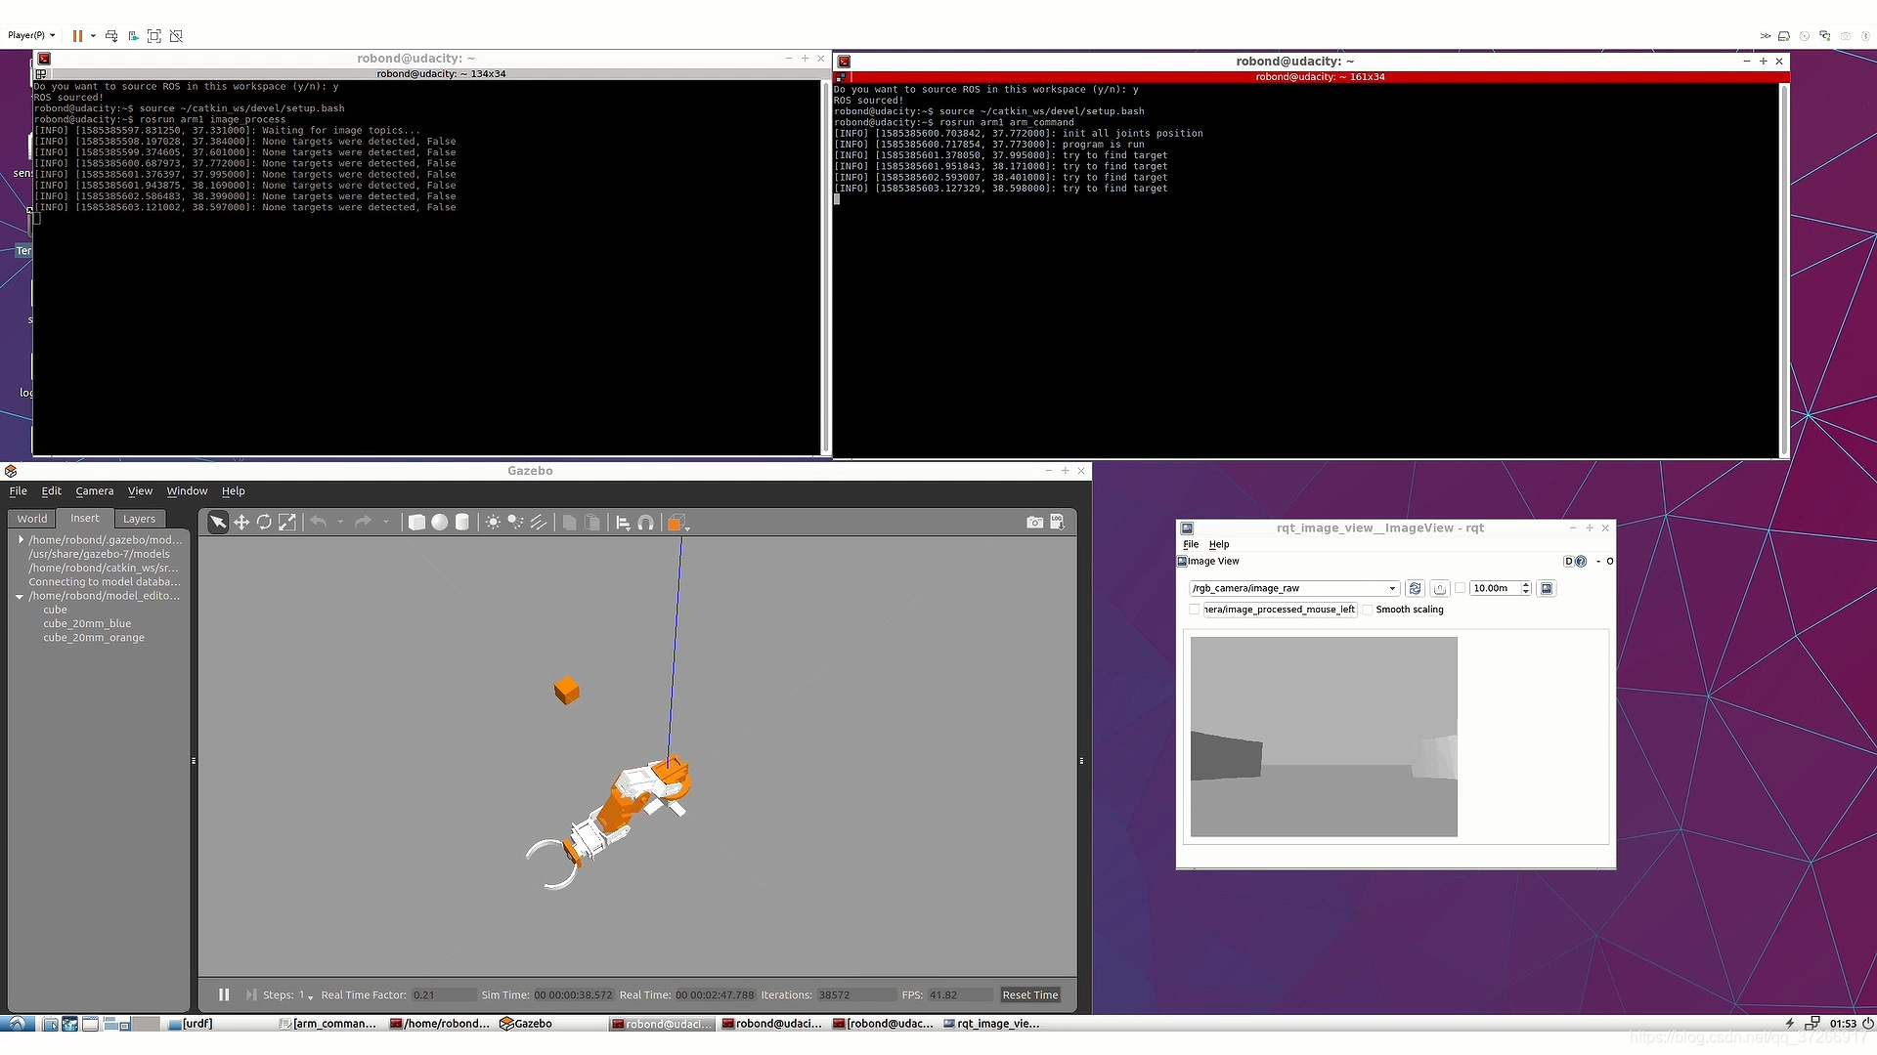Select cube_20mm_orange model in list
The width and height of the screenshot is (1877, 1055).
94,638
